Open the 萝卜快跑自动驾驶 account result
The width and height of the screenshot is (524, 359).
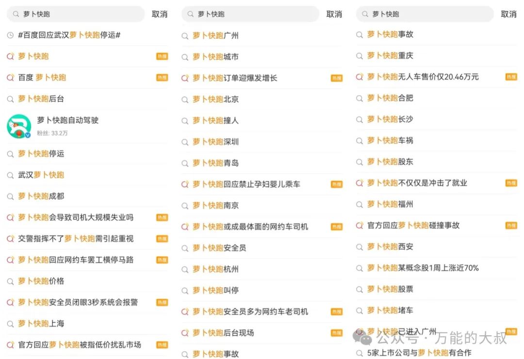(87, 126)
